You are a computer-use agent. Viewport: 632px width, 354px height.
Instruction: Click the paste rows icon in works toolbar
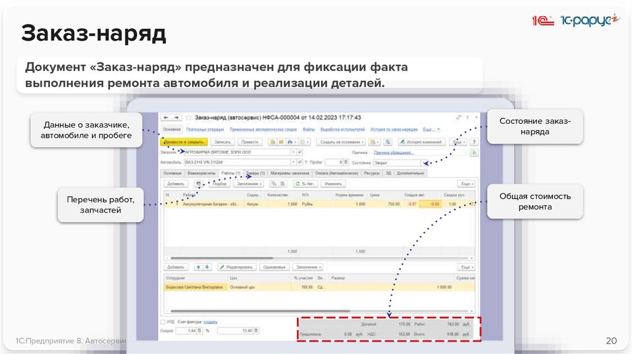(283, 184)
